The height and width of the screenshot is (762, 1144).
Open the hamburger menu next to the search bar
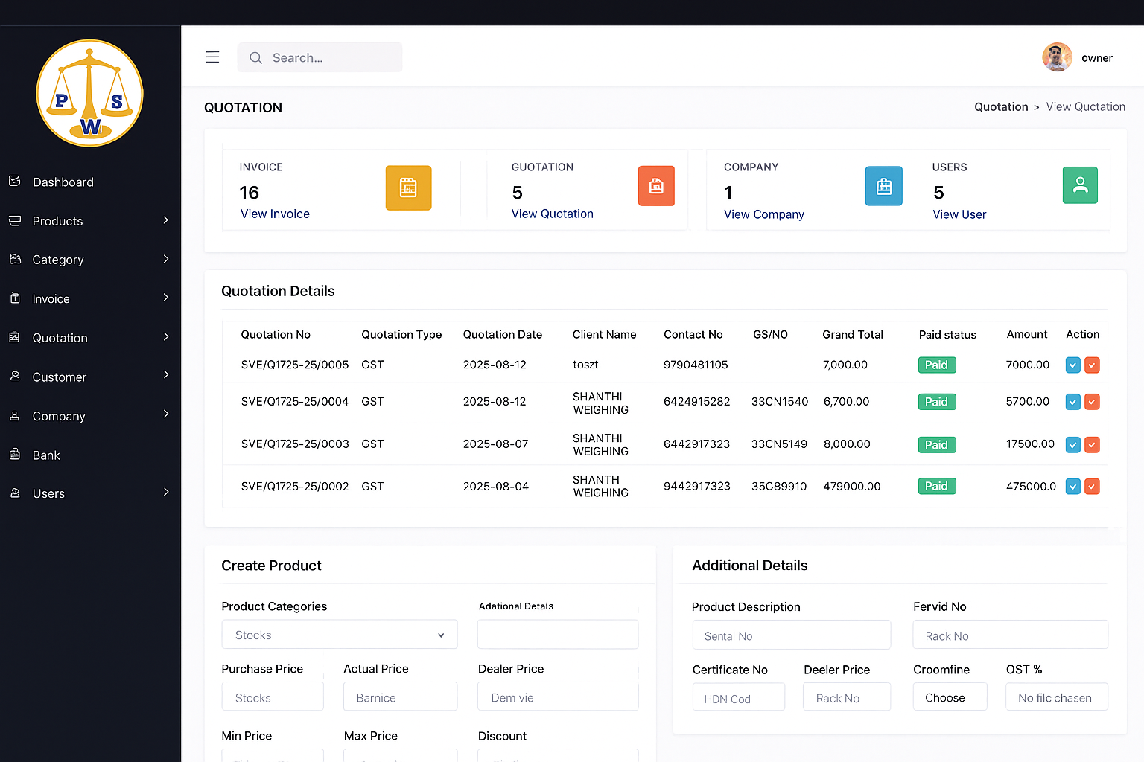(212, 57)
